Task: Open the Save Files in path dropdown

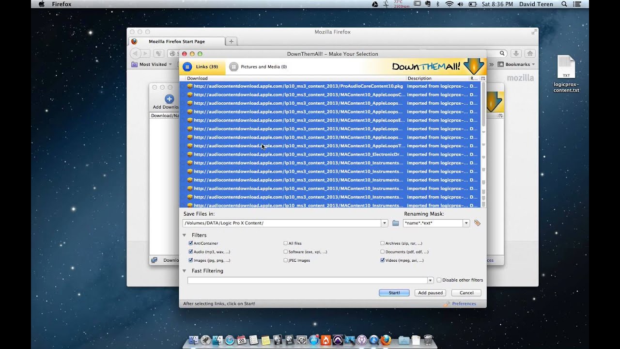Action: 385,223
